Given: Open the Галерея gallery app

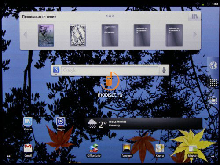Looking at the screenshot, I should [x=127, y=150].
